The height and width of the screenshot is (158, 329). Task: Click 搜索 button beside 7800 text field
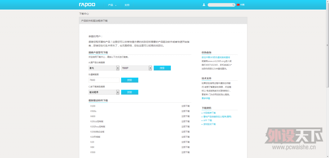pyautogui.click(x=130, y=80)
